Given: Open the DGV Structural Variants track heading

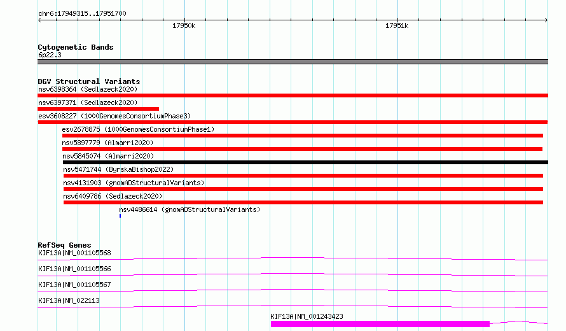Looking at the screenshot, I should [89, 81].
